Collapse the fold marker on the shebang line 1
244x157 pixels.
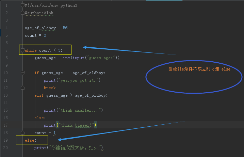pyautogui.click(x=22, y=5)
